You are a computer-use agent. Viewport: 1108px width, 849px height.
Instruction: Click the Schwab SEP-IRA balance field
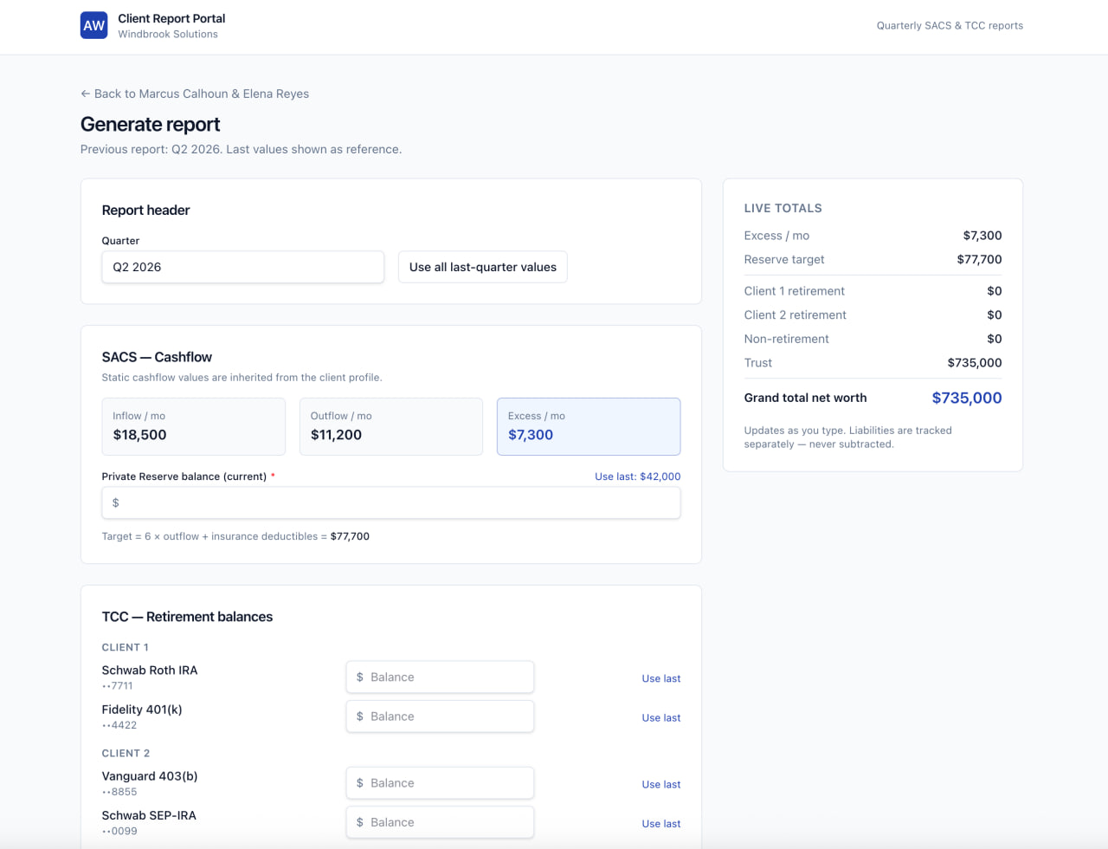point(440,822)
